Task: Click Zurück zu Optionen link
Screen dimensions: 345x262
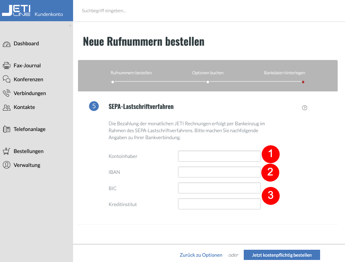Action: coord(201,255)
